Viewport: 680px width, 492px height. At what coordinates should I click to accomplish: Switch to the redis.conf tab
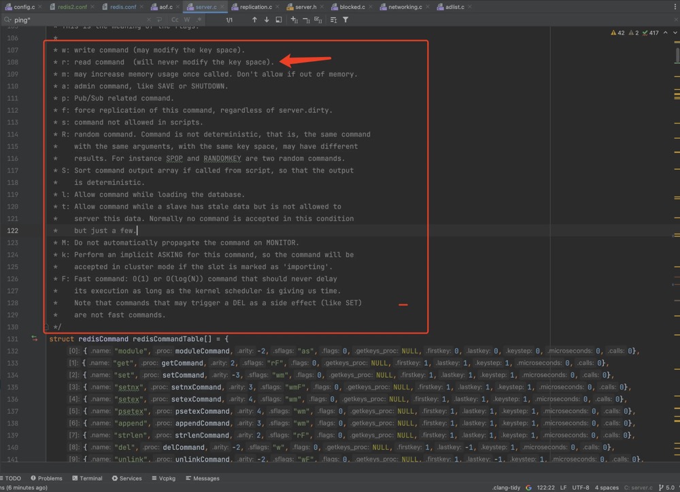point(123,7)
